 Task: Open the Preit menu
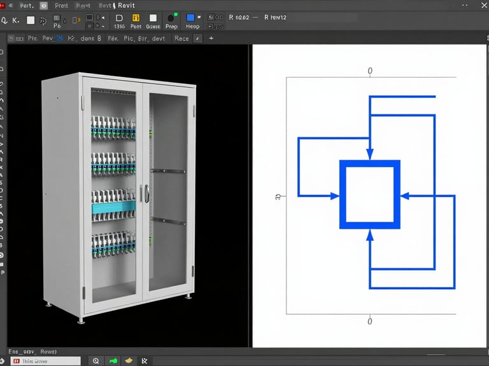point(61,6)
